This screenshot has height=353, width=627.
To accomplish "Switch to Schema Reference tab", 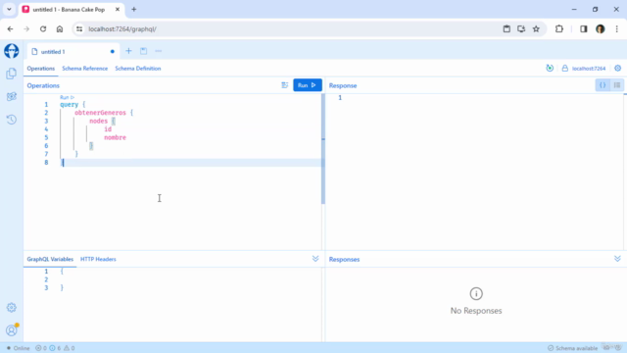I will pos(85,69).
